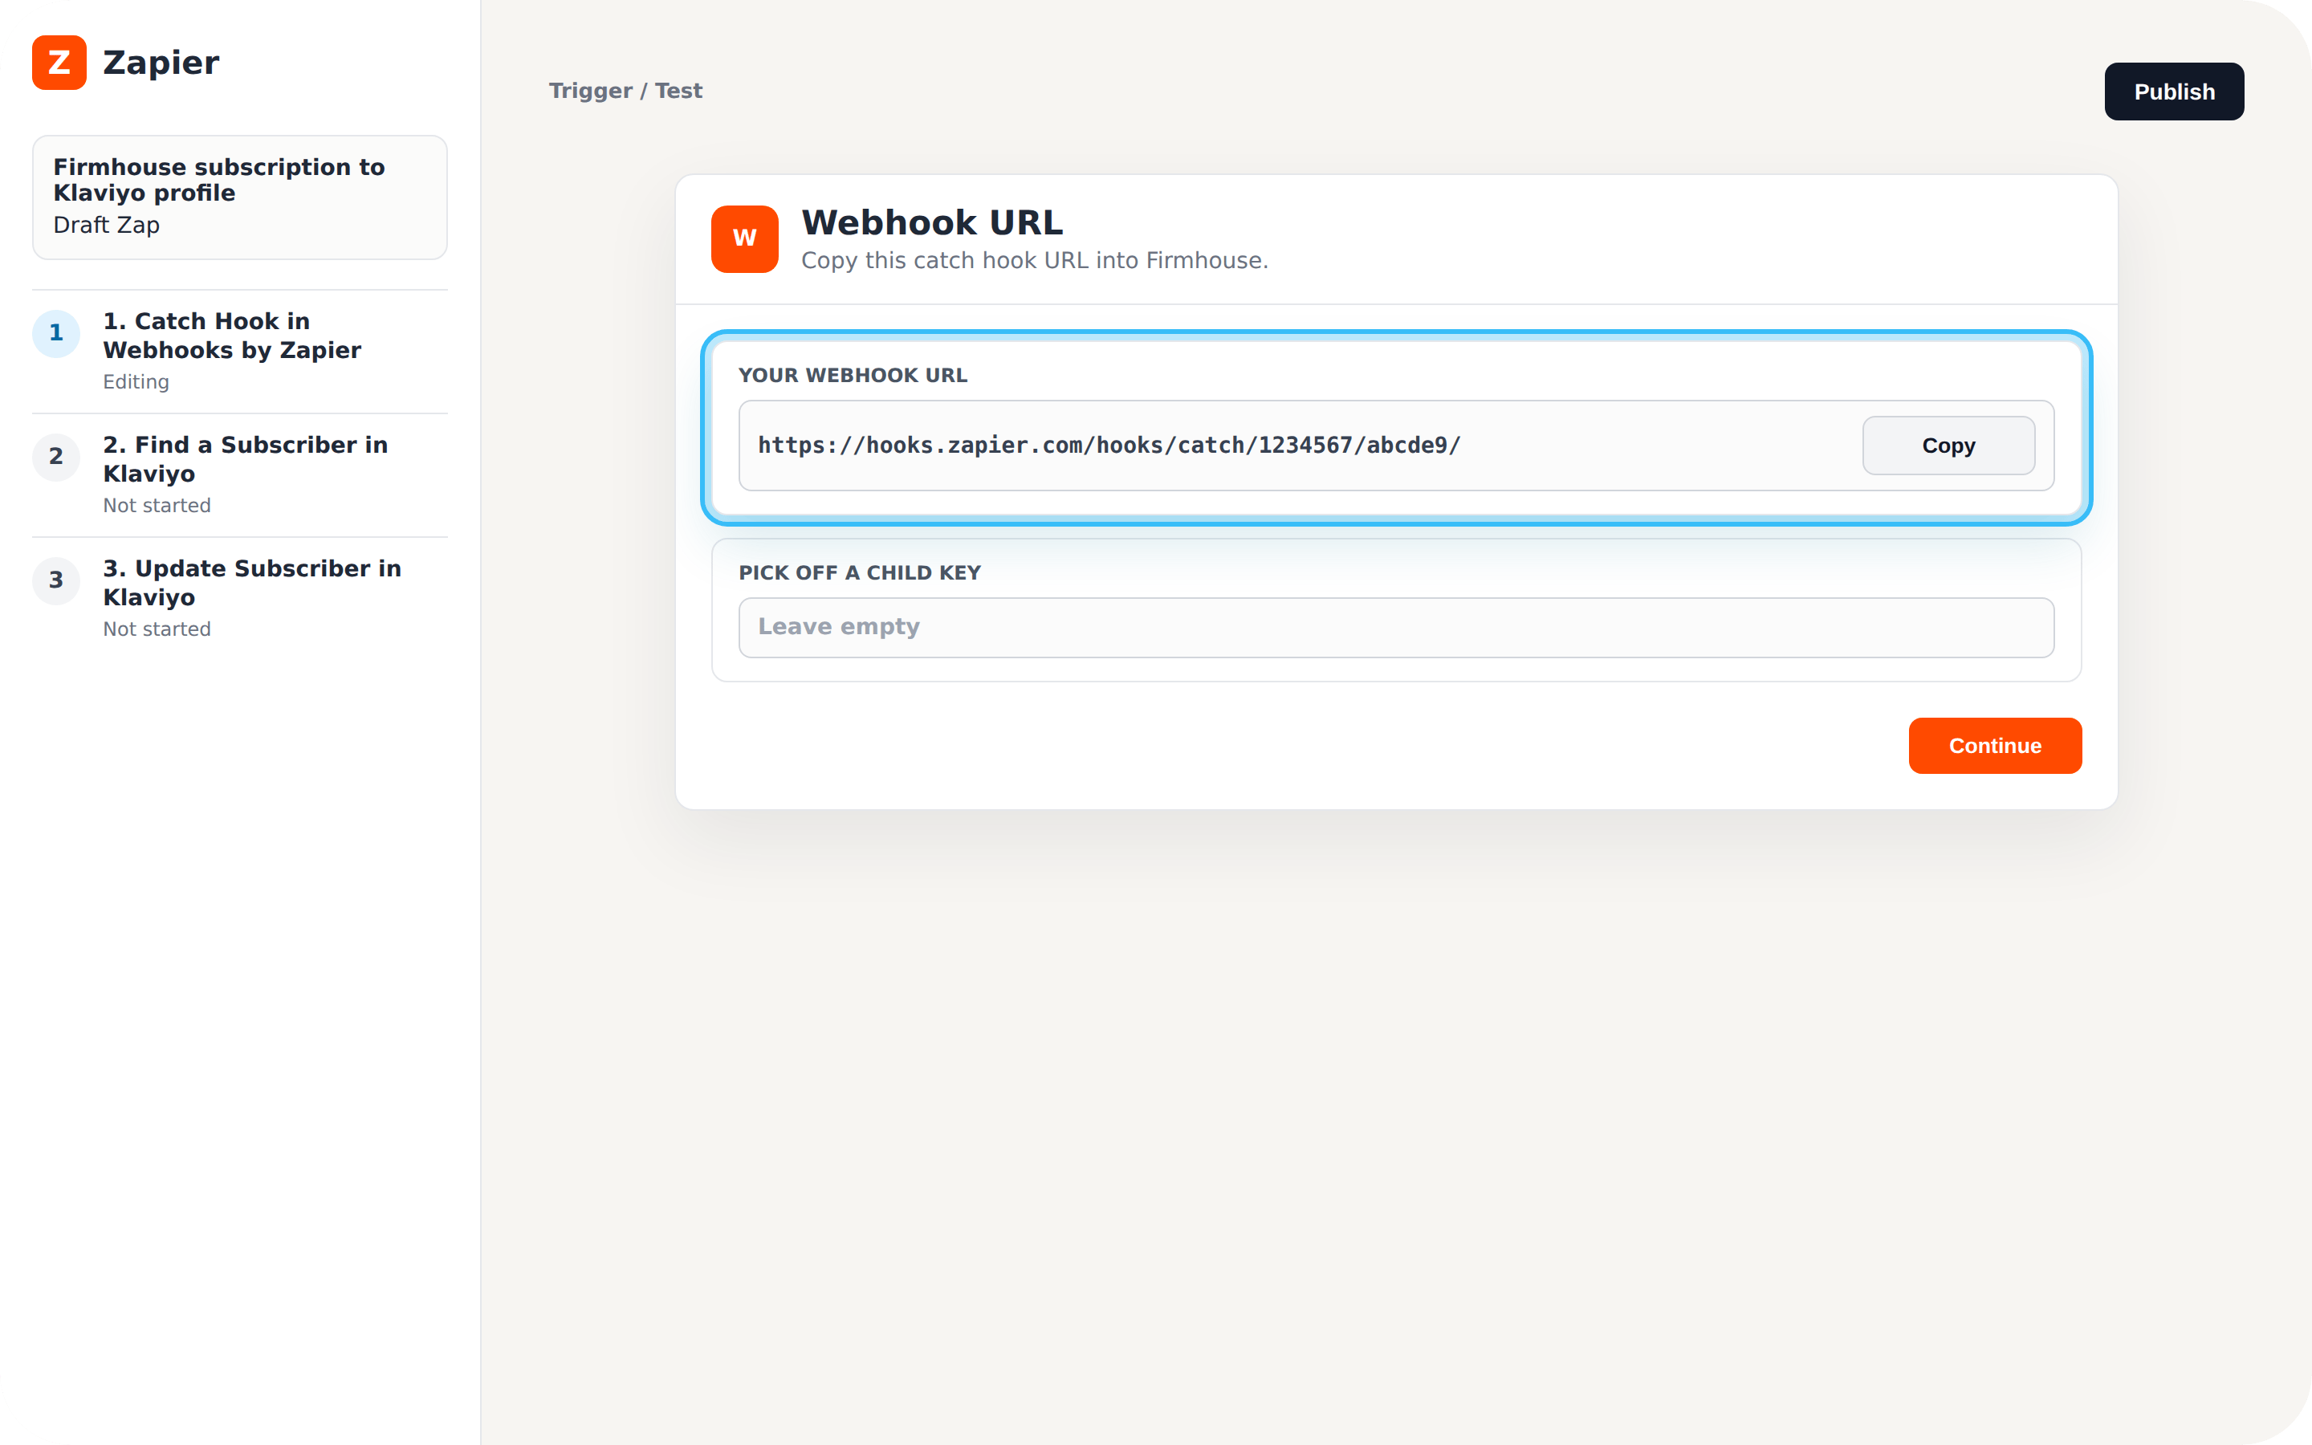The image size is (2312, 1445).
Task: Open step 3 Update Subscriber in Klaviyo
Action: click(240, 597)
